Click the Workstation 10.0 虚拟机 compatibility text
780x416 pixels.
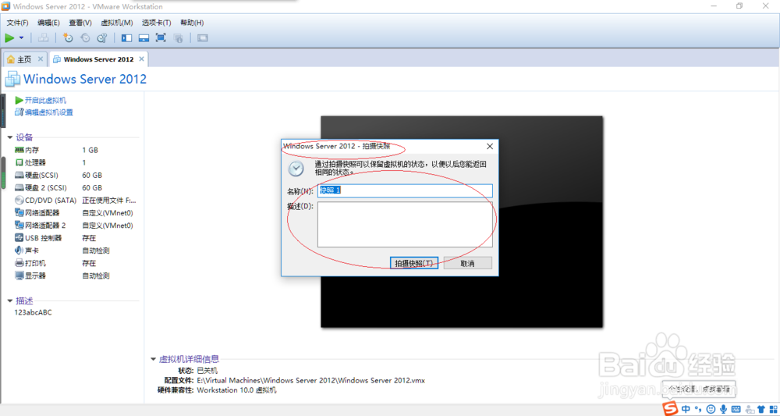click(236, 390)
